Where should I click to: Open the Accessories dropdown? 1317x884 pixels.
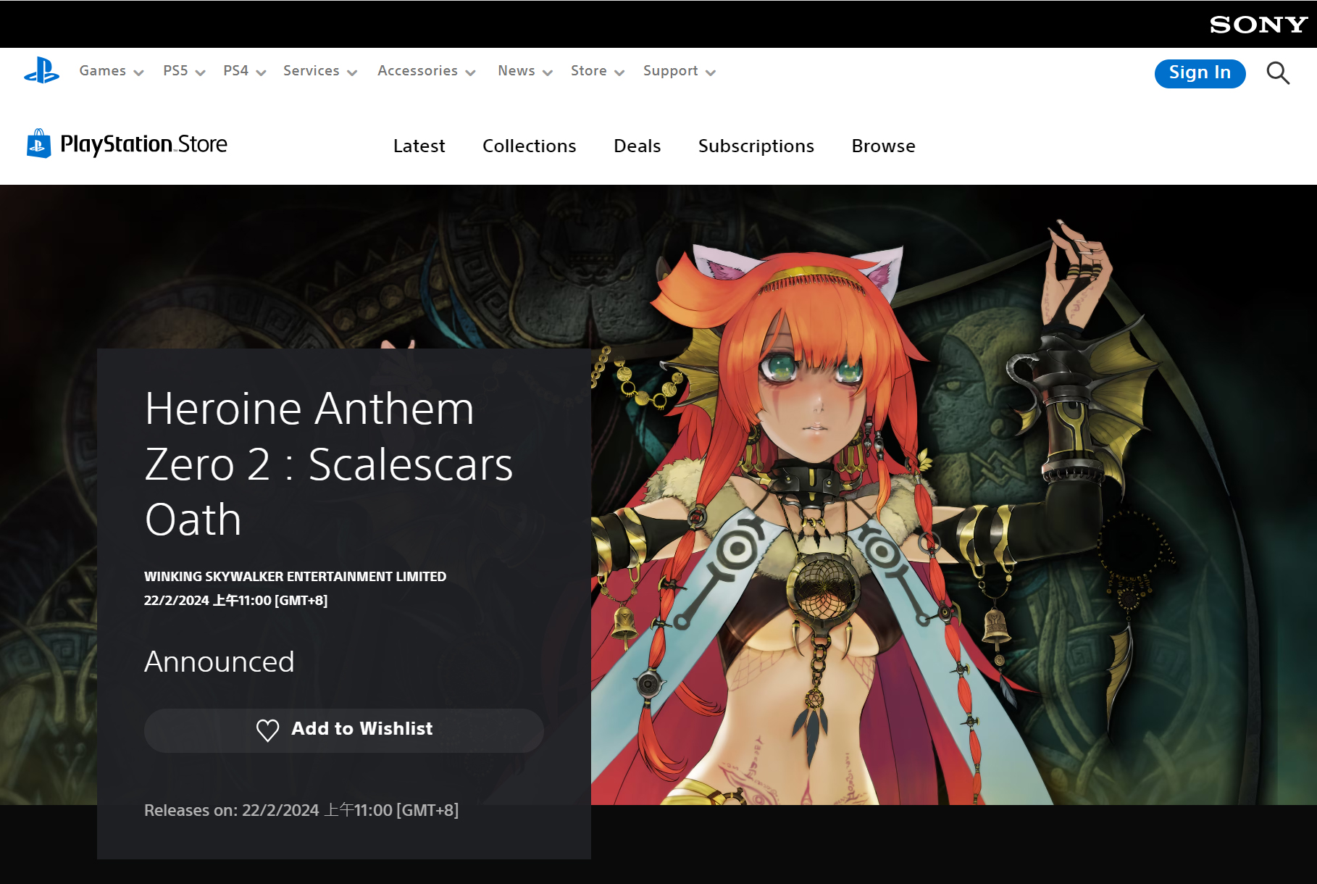tap(427, 71)
